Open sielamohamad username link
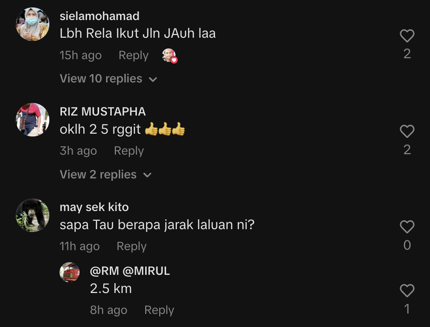Image resolution: width=430 pixels, height=327 pixels. coord(100,16)
